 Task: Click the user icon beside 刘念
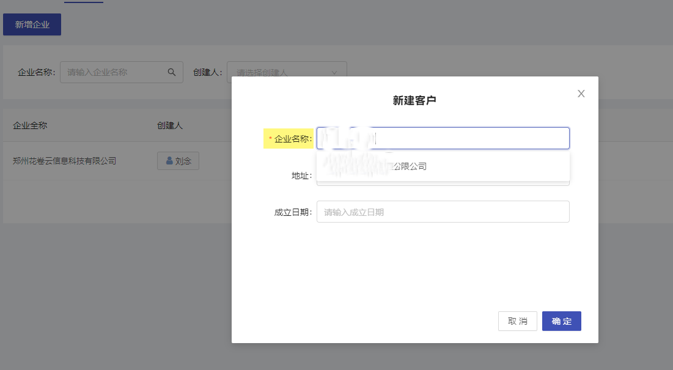coord(169,160)
